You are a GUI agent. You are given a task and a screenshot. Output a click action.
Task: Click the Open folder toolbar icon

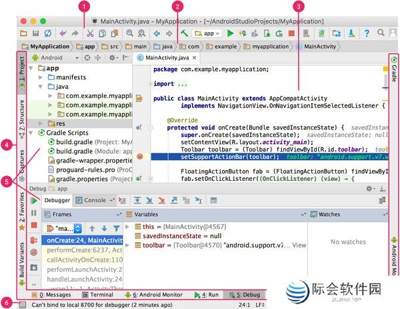pos(23,33)
